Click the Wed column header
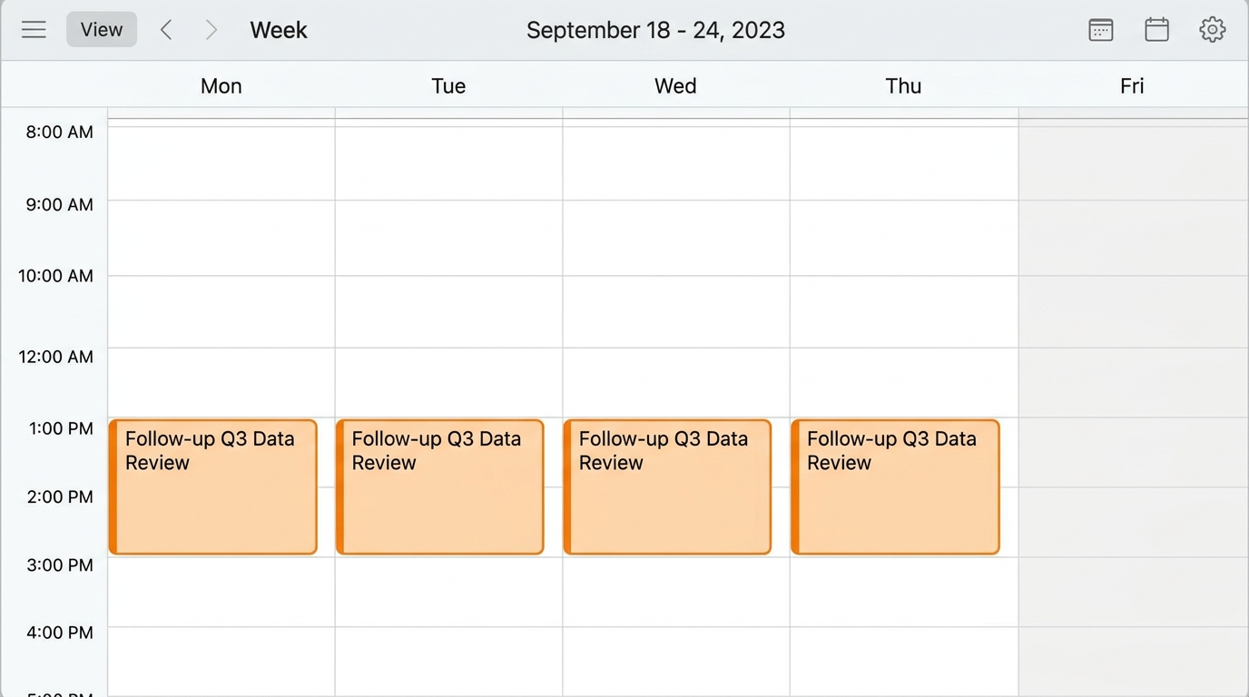Viewport: 1249px width, 697px height. (674, 85)
